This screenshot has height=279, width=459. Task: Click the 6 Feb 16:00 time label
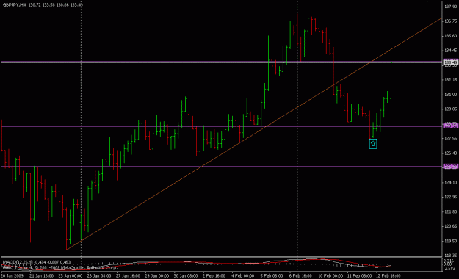point(300,276)
